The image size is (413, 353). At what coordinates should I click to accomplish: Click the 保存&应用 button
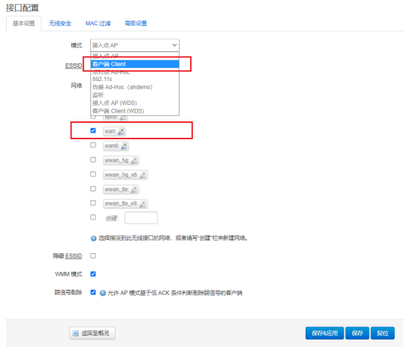324,334
